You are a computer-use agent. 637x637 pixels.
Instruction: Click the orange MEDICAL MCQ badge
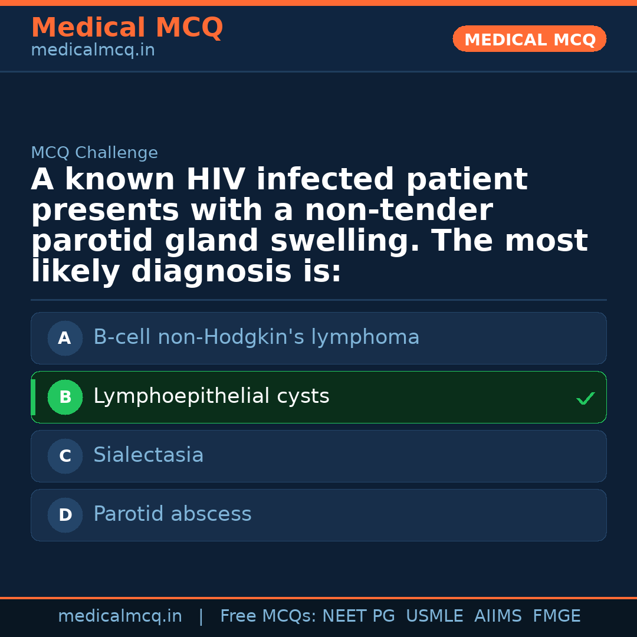click(529, 40)
